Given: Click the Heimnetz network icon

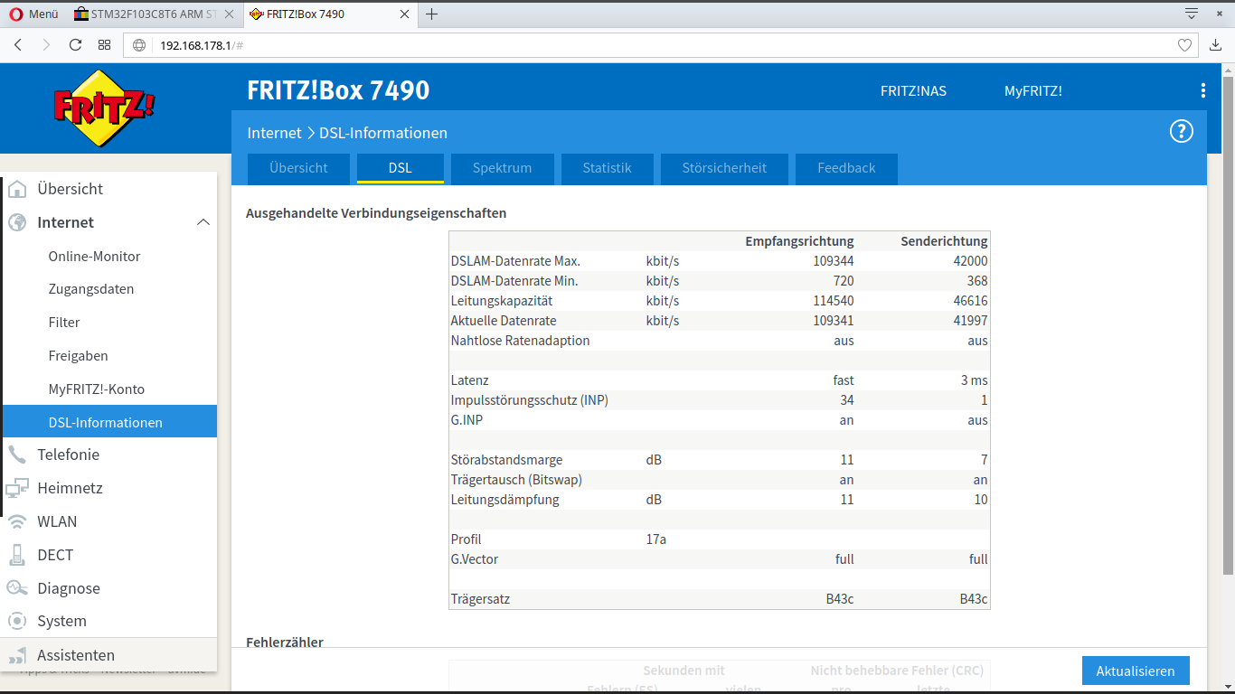Looking at the screenshot, I should pyautogui.click(x=17, y=488).
